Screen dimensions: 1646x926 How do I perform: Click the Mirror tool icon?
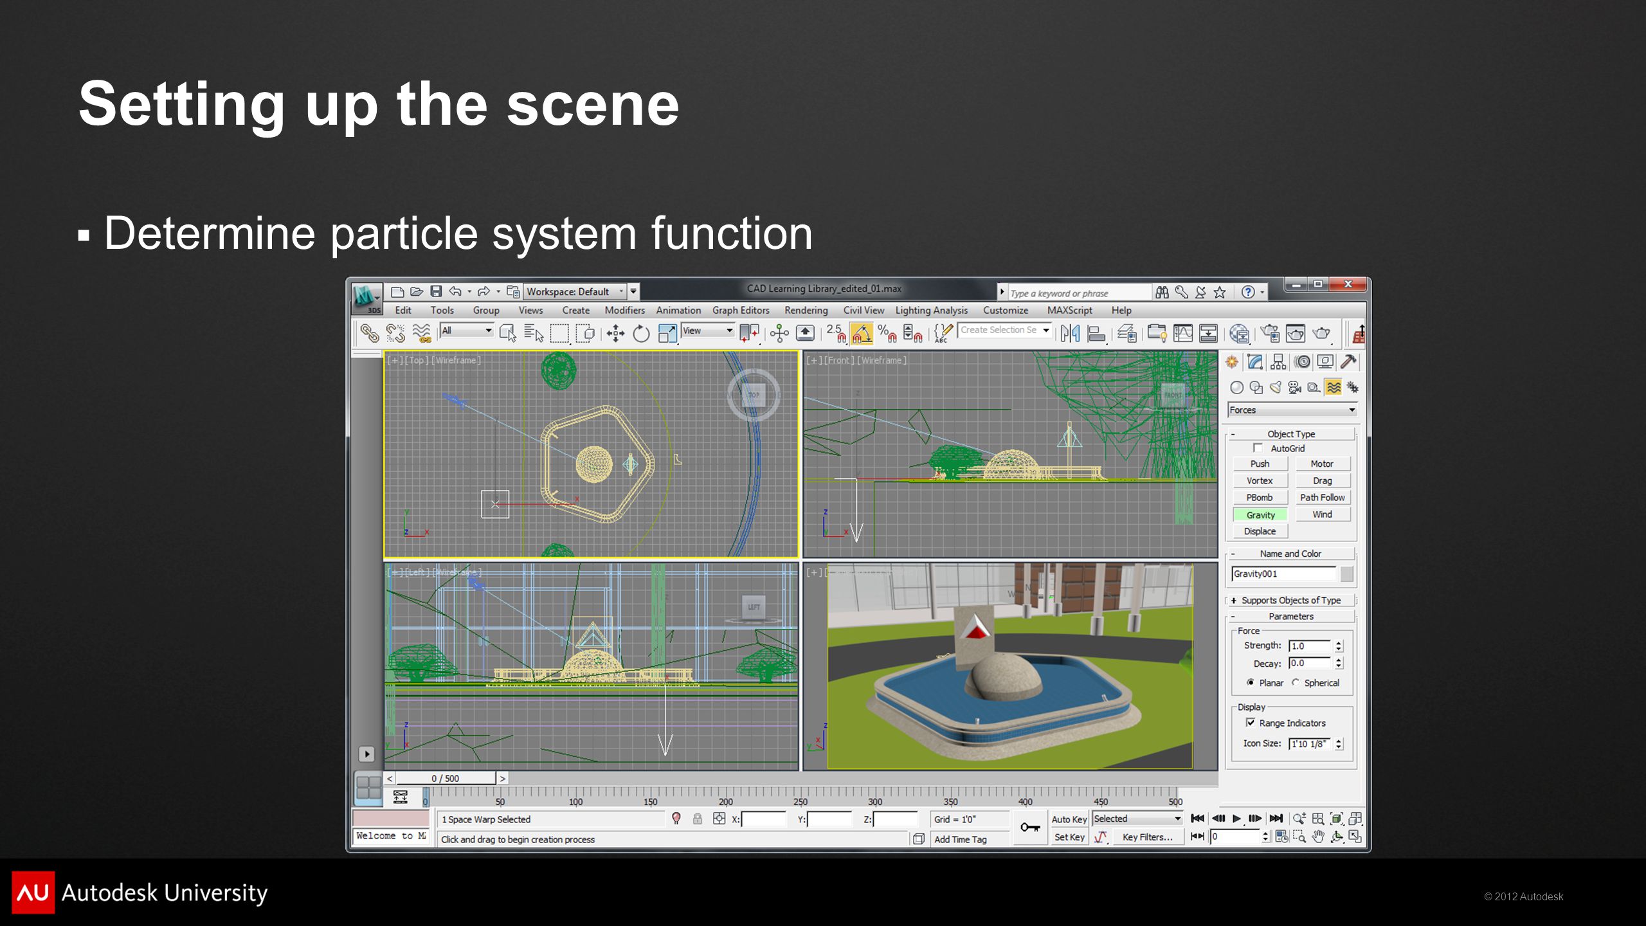click(x=1071, y=333)
